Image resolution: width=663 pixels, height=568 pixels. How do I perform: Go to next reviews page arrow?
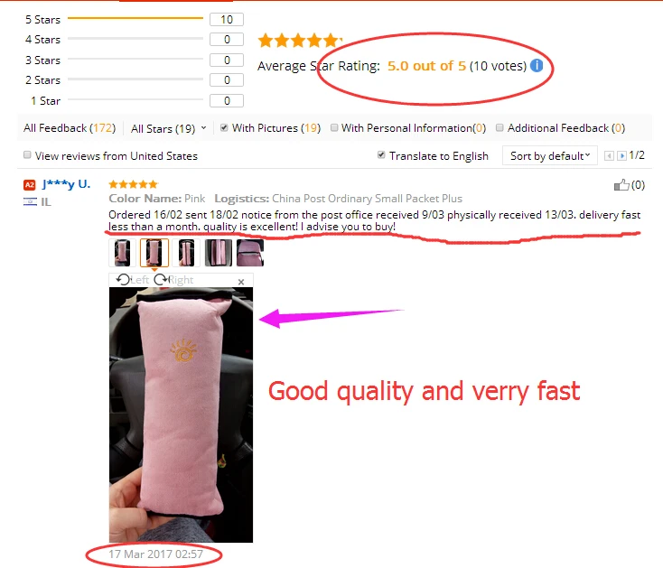point(621,156)
